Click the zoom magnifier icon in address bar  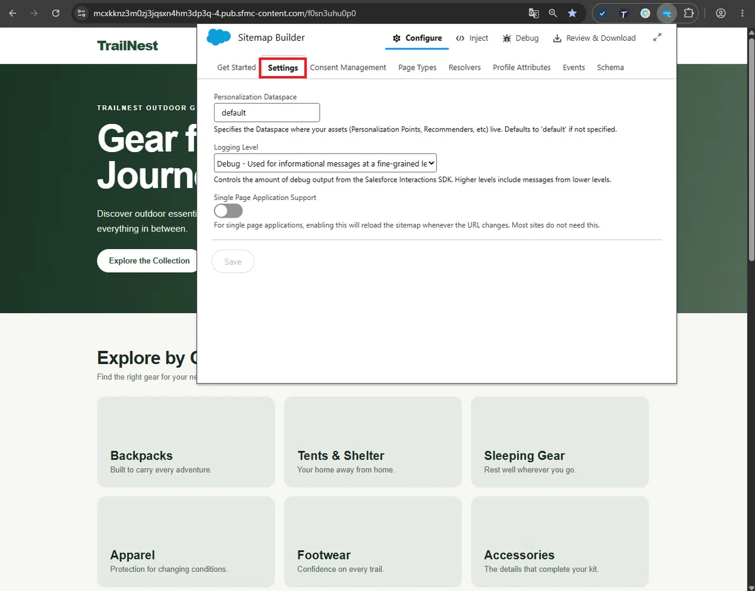click(552, 13)
